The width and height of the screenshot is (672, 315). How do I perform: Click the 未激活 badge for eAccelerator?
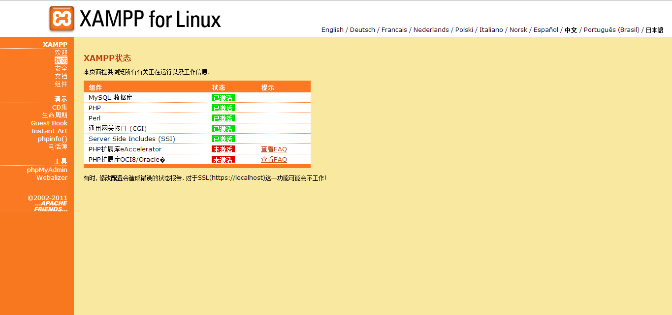click(223, 149)
